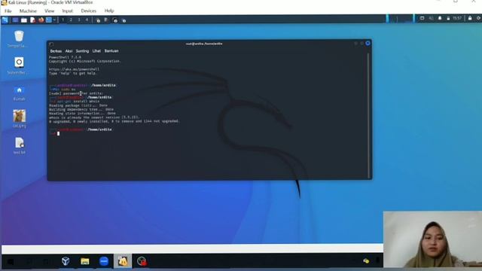Click the show desktop panel icon
The width and height of the screenshot is (482, 271).
15,20
